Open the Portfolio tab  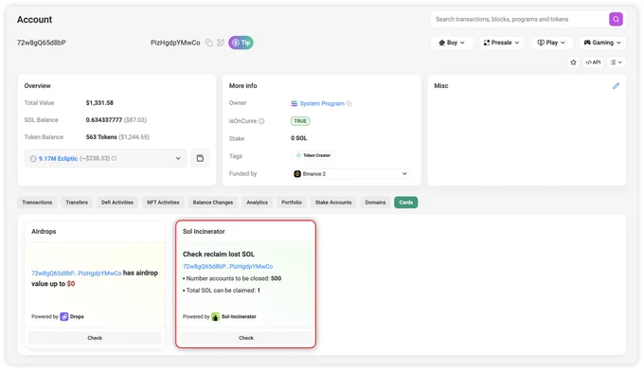292,203
